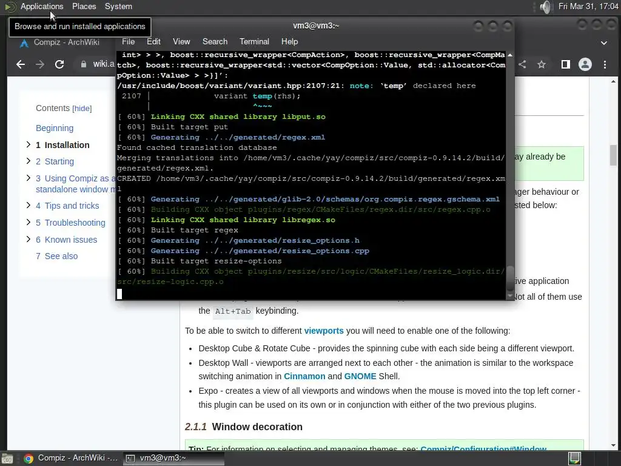Viewport: 621px width, 466px height.
Task: Open the Applications menu in top panel
Action: tap(42, 6)
